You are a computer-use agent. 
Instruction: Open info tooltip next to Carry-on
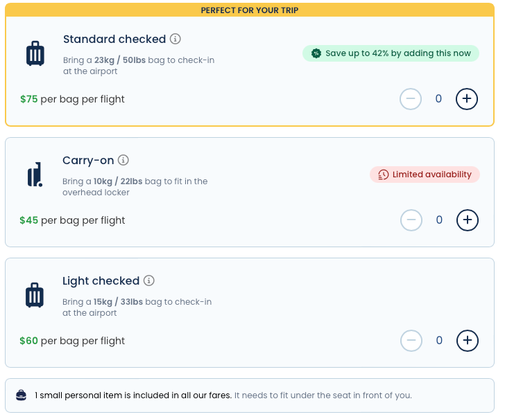click(x=123, y=160)
